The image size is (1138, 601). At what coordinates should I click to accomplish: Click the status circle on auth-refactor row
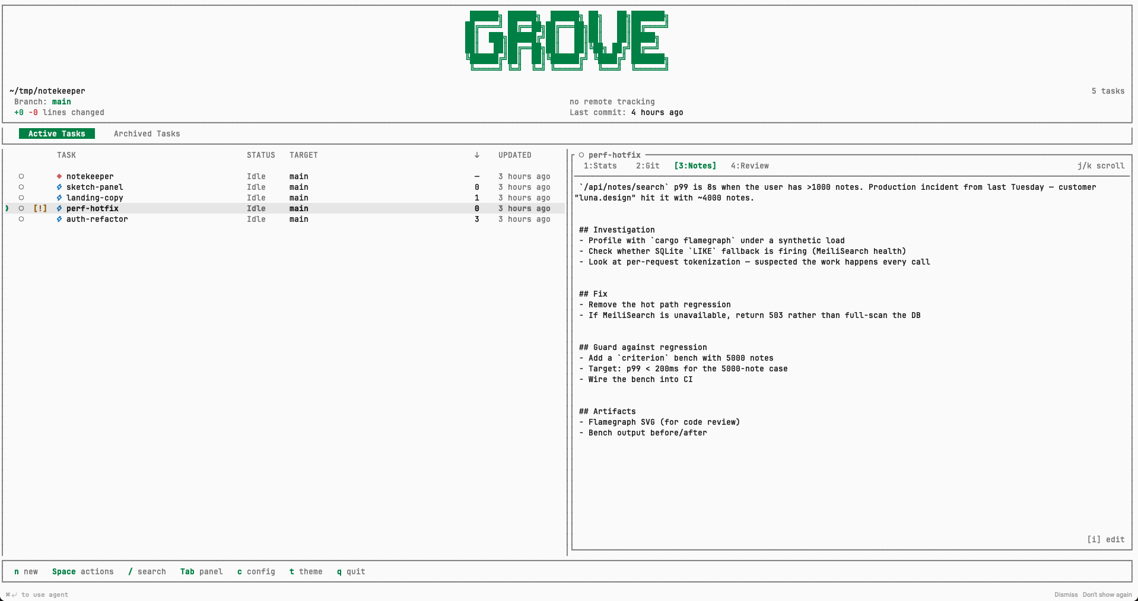point(21,219)
